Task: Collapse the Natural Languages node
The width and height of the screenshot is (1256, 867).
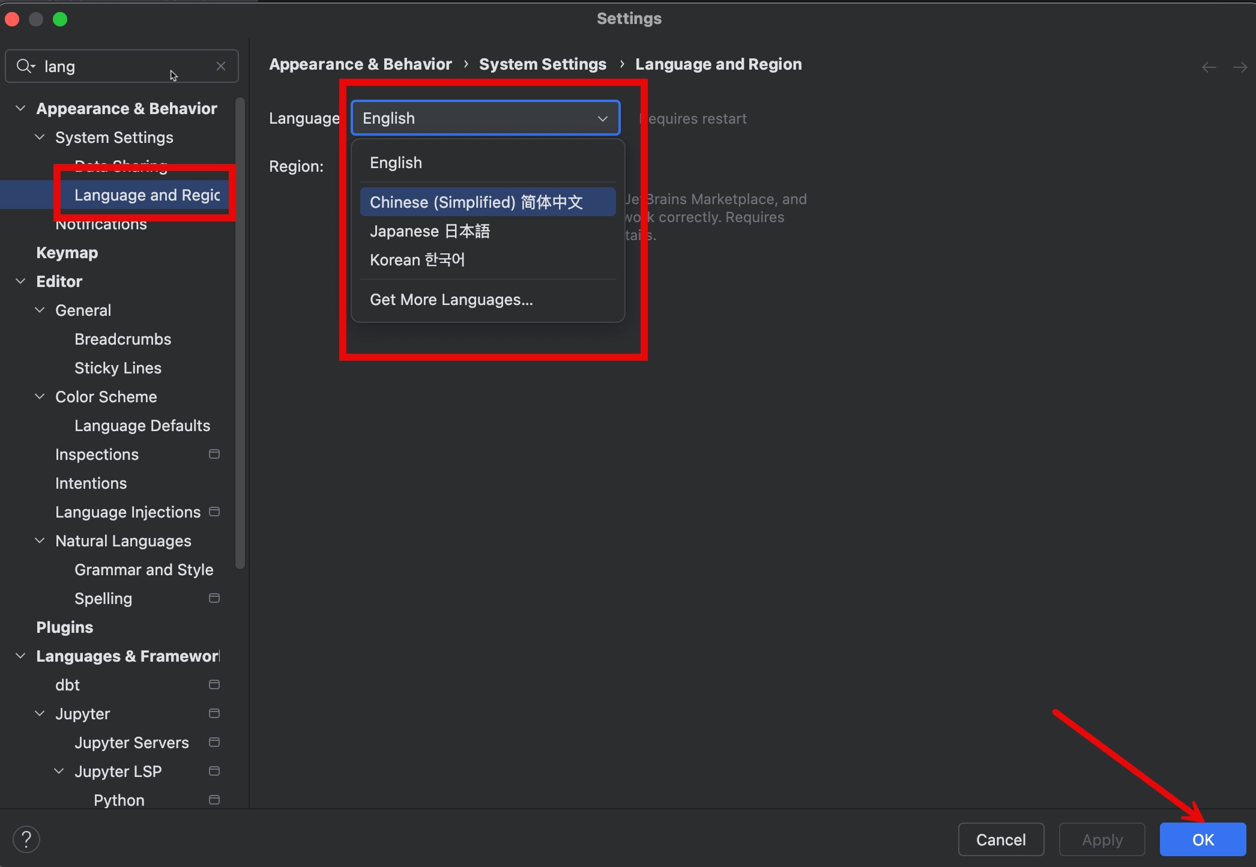Action: (x=40, y=541)
